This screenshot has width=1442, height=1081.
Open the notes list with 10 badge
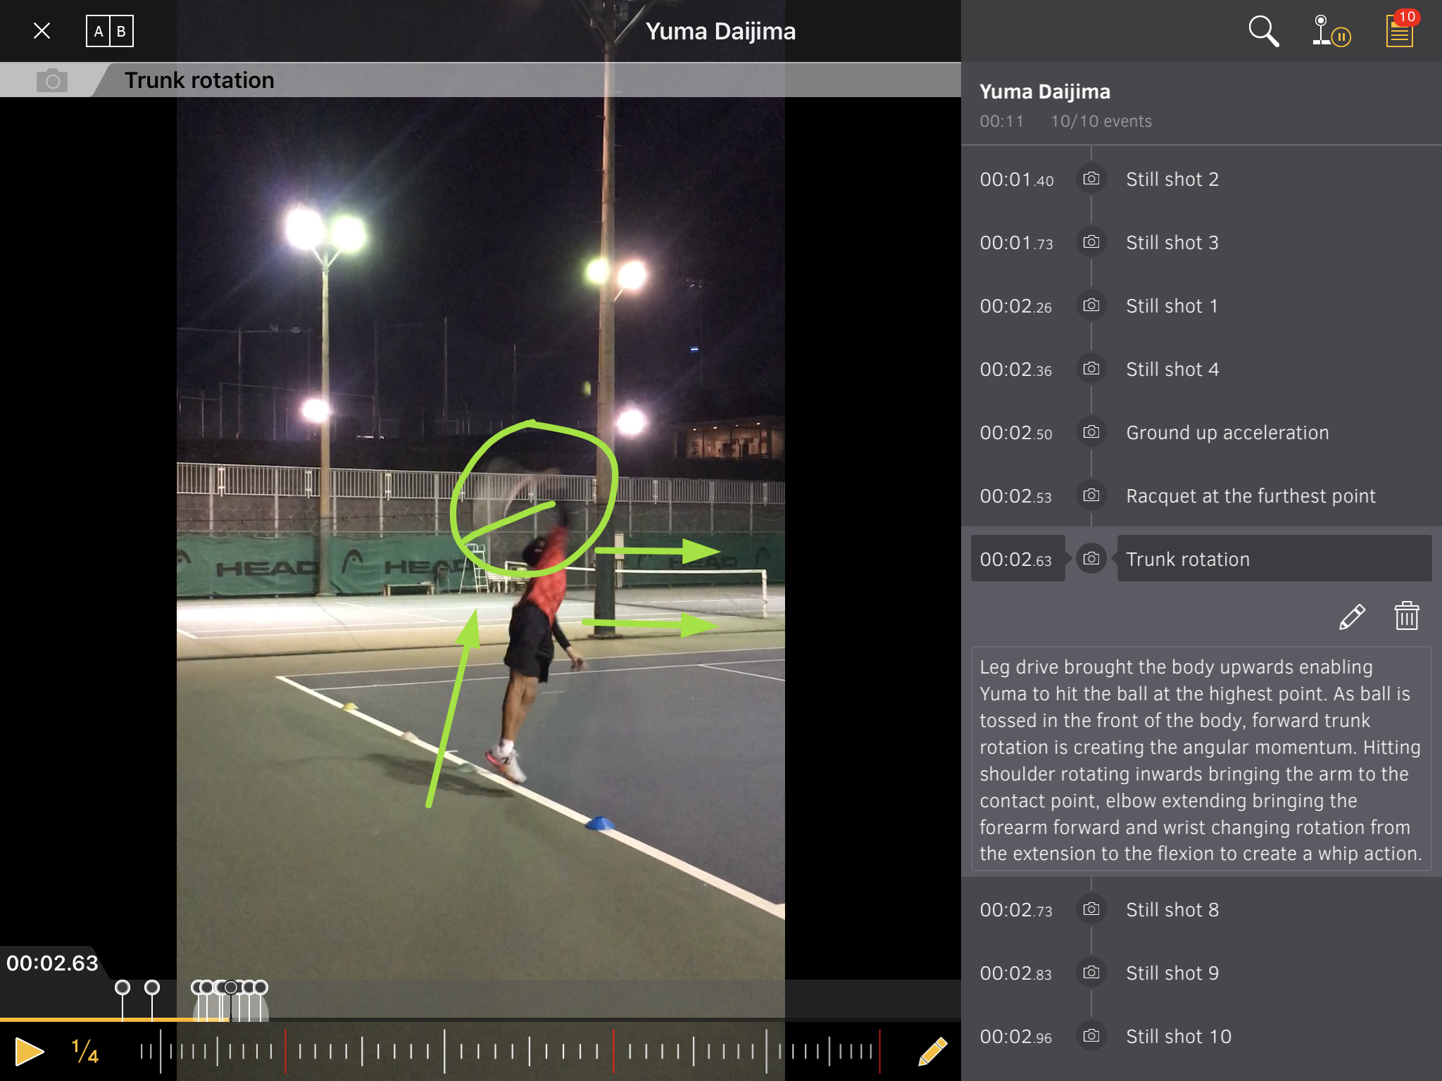(1400, 31)
